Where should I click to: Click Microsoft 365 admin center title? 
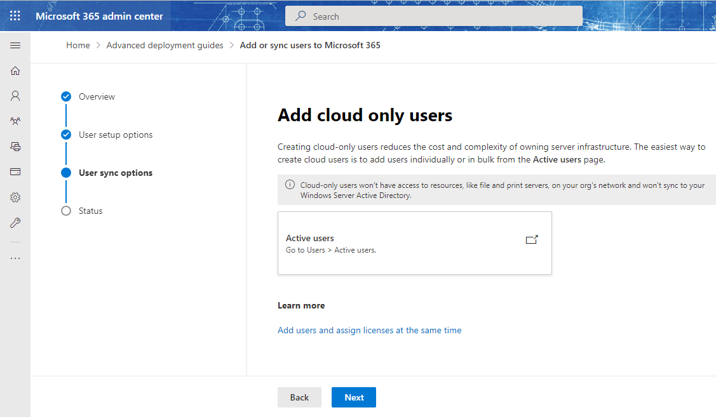[99, 16]
